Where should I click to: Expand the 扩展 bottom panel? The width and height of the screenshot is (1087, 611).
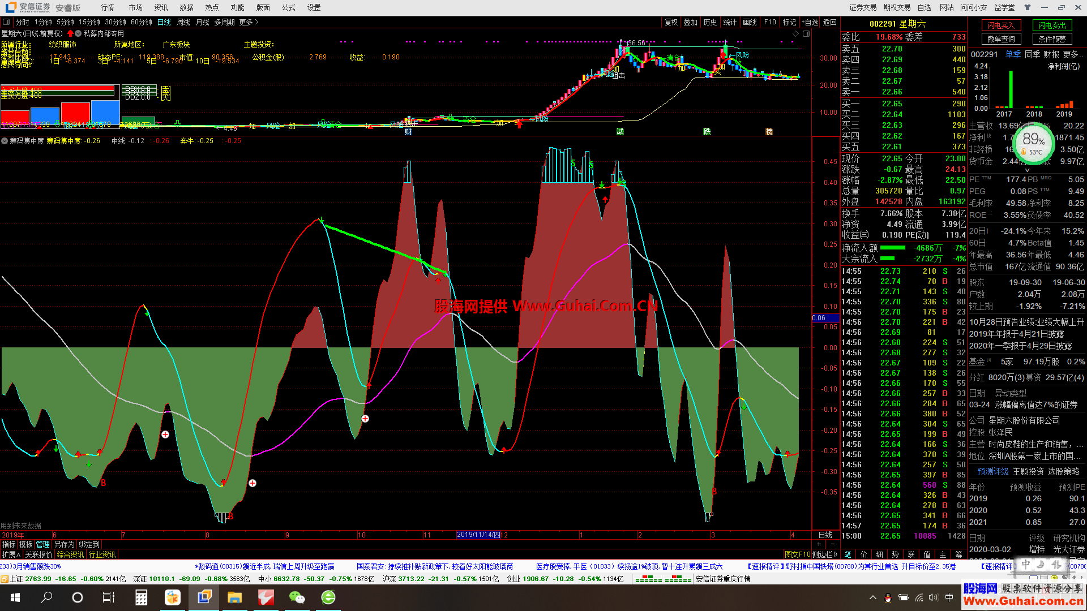11,555
